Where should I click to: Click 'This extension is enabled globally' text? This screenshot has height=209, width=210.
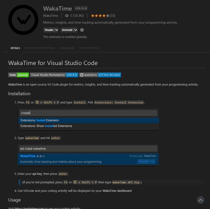65,37
